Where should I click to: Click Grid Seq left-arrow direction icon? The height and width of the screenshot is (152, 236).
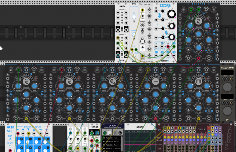click(x=23, y=130)
